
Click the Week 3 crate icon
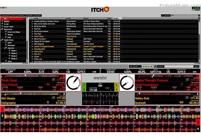[9, 56]
